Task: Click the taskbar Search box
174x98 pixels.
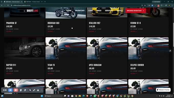Action: coord(53,96)
